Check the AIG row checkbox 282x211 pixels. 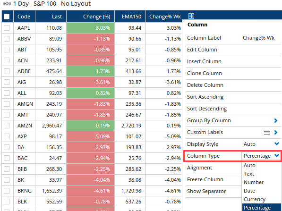click(x=7, y=82)
